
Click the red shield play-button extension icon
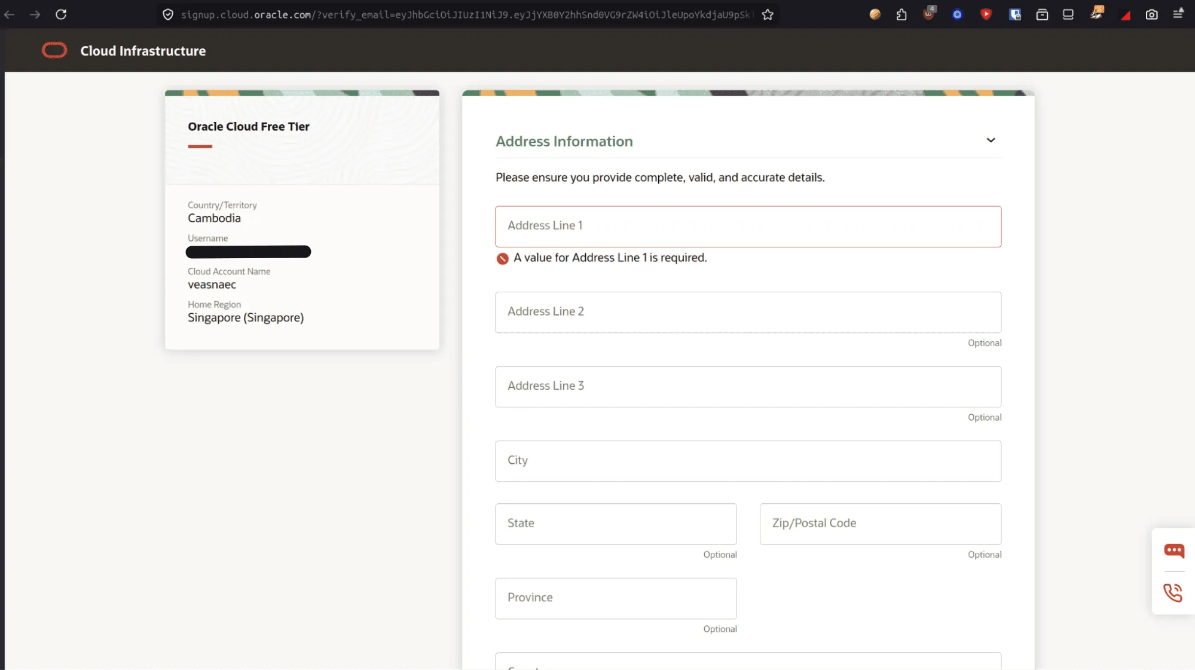click(986, 14)
